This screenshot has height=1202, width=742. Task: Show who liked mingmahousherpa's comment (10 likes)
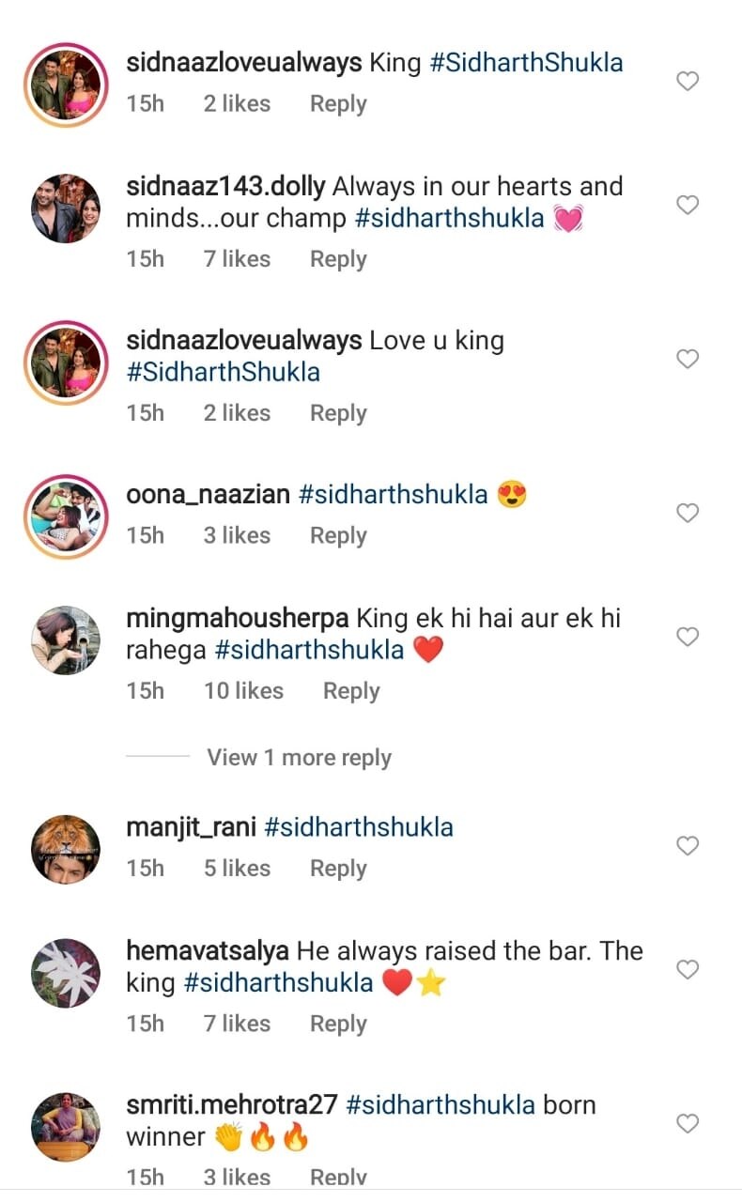tap(243, 691)
